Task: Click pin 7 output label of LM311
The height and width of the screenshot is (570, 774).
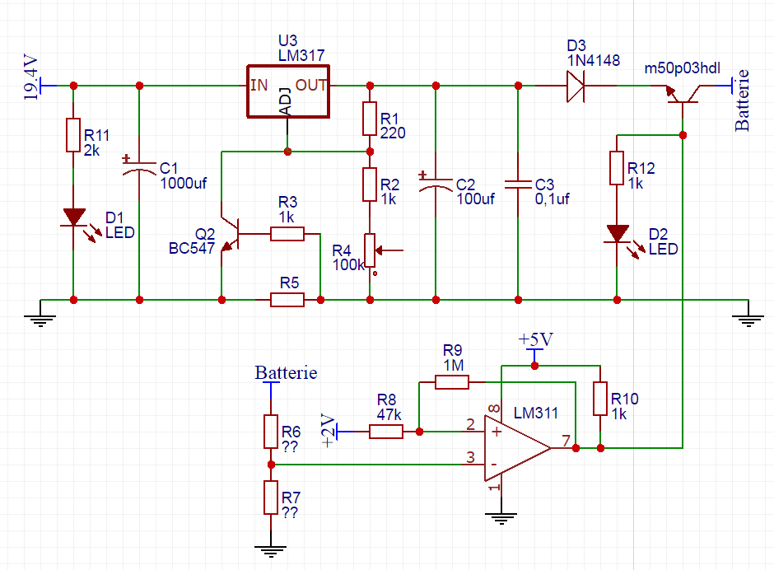Action: (567, 440)
